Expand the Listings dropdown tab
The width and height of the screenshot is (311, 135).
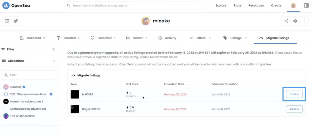pyautogui.click(x=235, y=38)
